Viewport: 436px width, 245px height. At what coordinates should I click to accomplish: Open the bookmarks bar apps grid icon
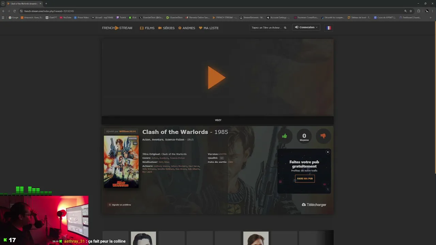tap(3, 18)
